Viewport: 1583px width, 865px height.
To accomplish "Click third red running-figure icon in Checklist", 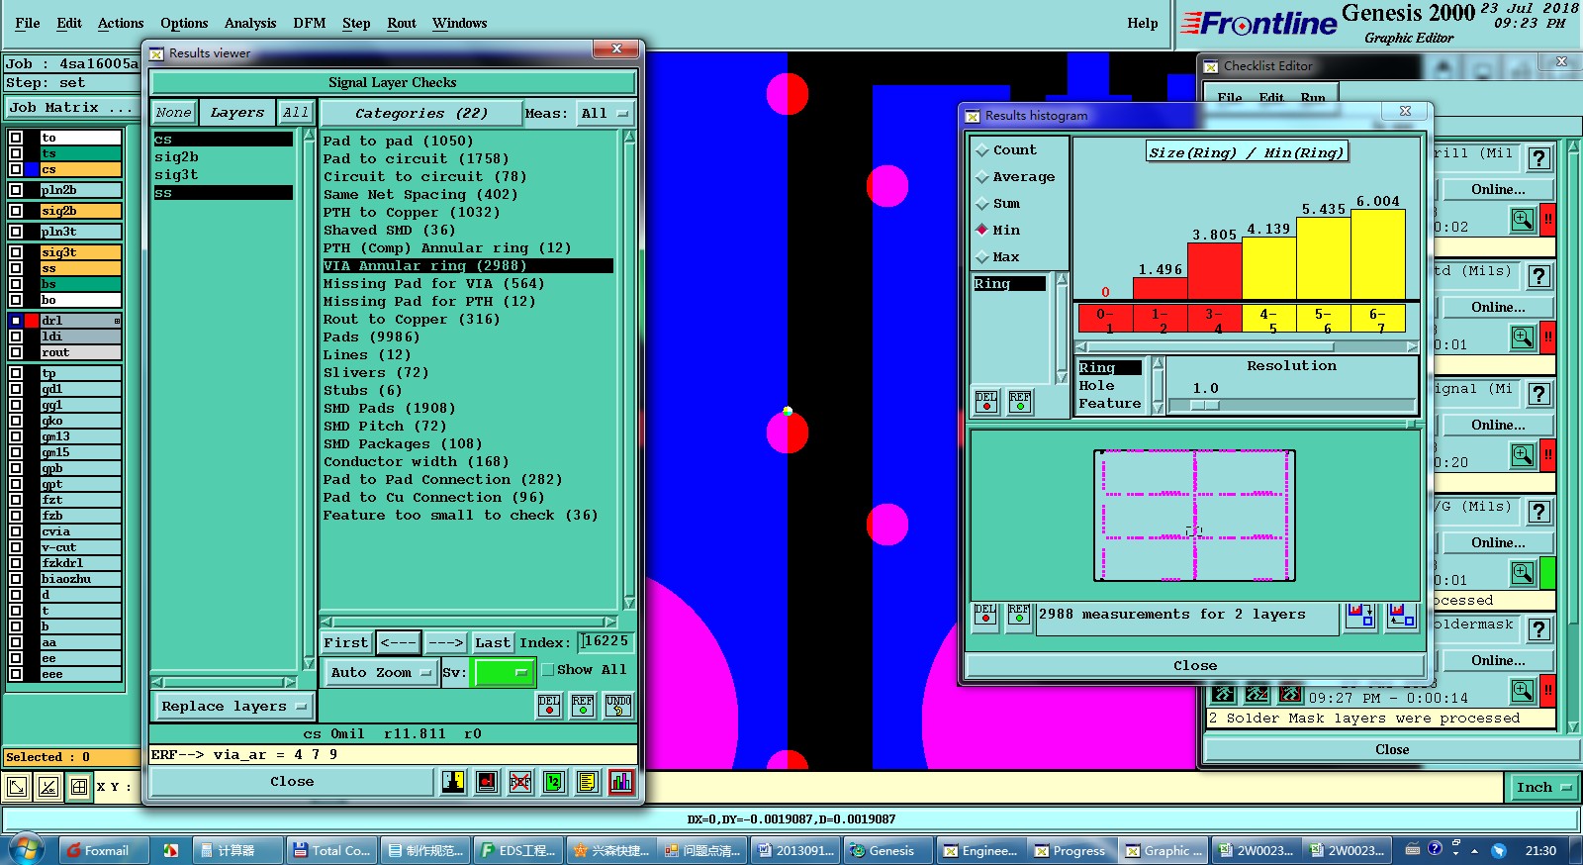I will [x=1291, y=694].
